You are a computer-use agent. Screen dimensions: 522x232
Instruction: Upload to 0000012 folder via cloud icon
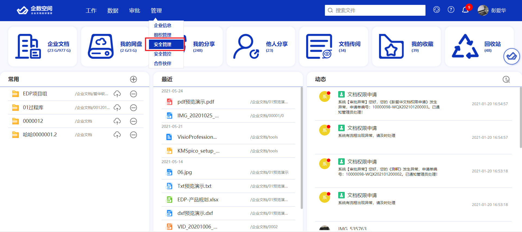[x=117, y=121]
